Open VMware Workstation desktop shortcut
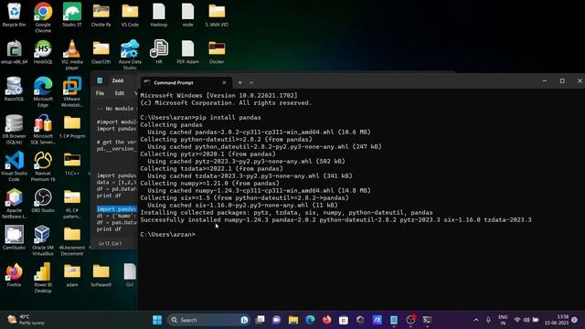This screenshot has width=585, height=329. click(x=71, y=91)
